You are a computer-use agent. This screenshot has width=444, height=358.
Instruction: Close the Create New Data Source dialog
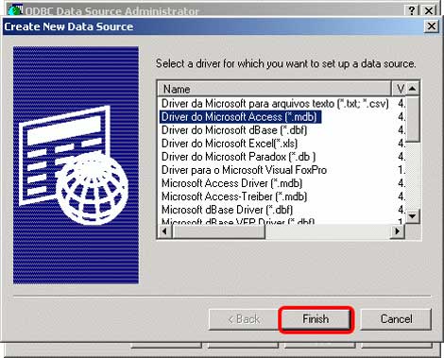point(431,26)
